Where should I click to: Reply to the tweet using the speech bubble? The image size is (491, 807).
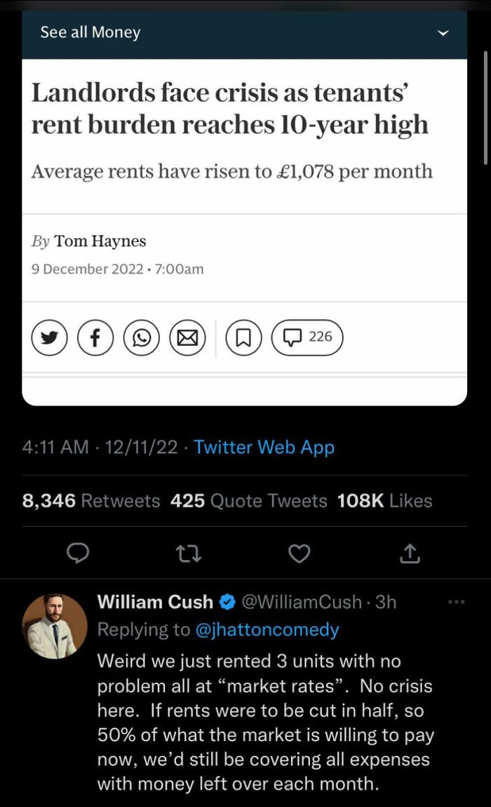coord(79,554)
